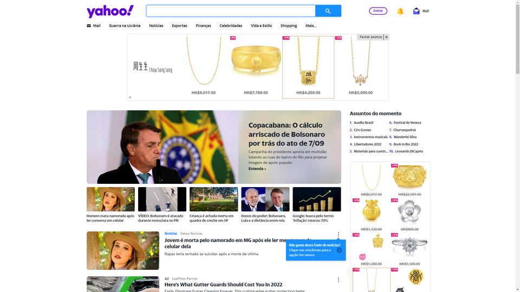520x292 pixels.
Task: Open the Entenda » link
Action: tap(257, 169)
